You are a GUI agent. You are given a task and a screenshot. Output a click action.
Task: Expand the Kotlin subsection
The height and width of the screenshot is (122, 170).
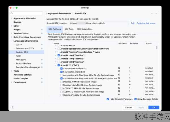click(x=14, y=56)
